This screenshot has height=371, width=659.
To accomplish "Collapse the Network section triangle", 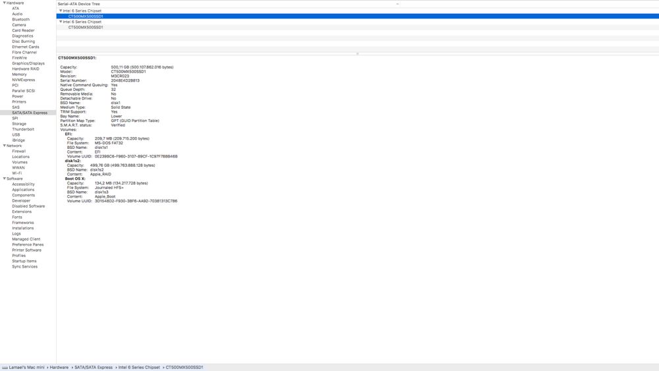I will 4,146.
